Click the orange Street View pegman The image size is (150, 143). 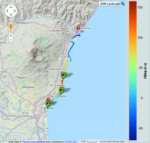coord(11,26)
